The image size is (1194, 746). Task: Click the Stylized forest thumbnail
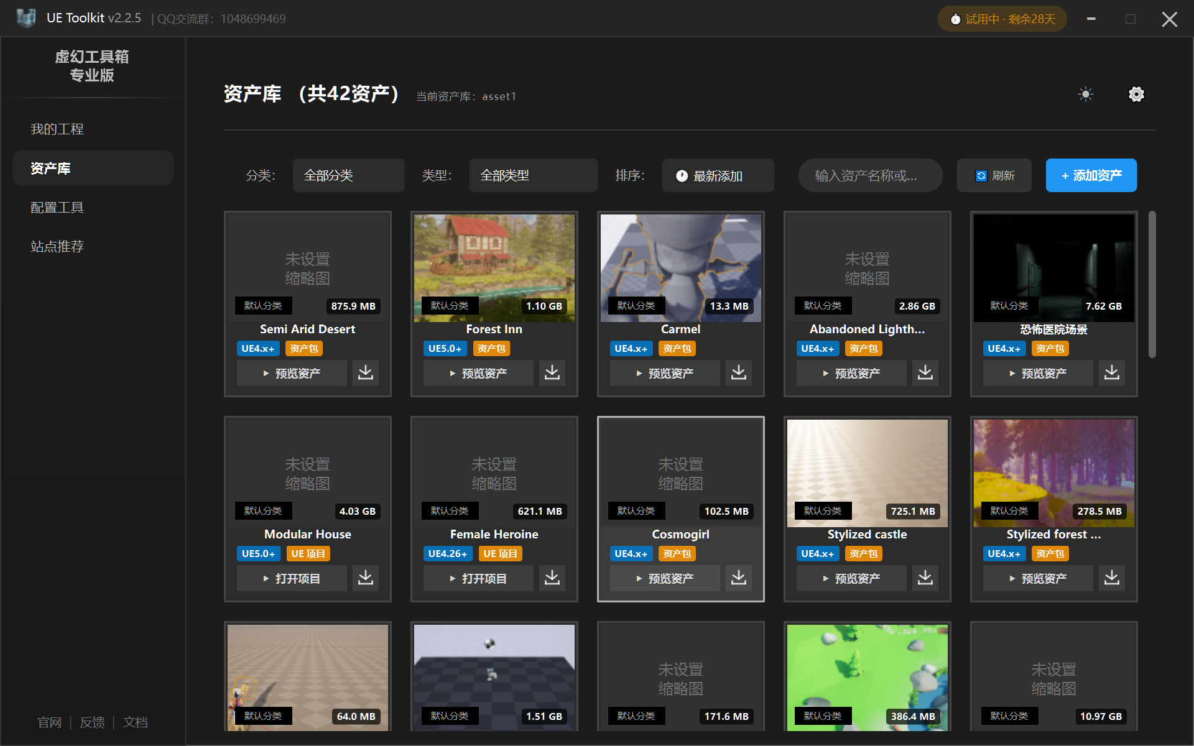coord(1054,473)
